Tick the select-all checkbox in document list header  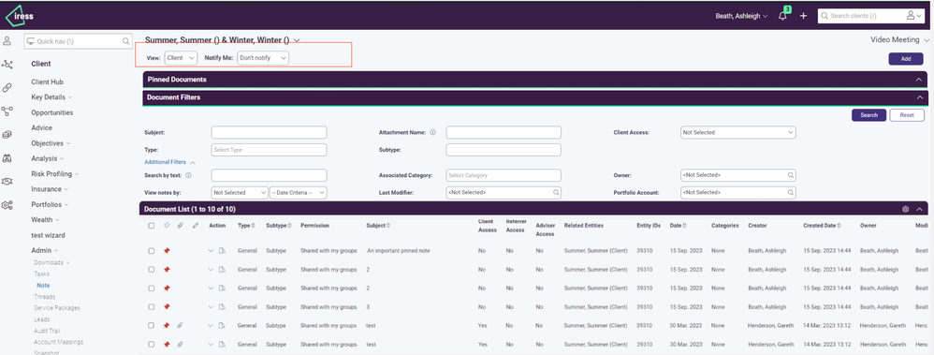tap(152, 226)
